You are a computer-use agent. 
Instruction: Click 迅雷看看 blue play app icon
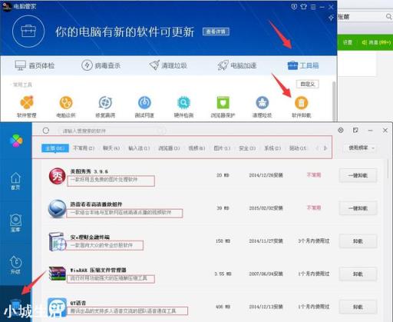tap(58, 209)
